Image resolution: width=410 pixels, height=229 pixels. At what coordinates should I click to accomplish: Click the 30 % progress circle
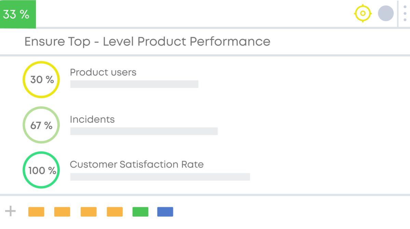coord(41,80)
